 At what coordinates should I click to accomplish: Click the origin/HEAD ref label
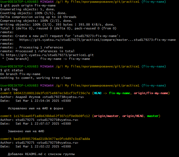tap(133, 116)
